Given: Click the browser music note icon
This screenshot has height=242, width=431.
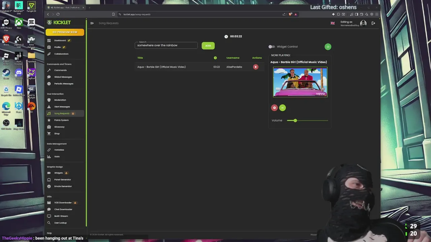Looking at the screenshot, I should click(x=352, y=14).
